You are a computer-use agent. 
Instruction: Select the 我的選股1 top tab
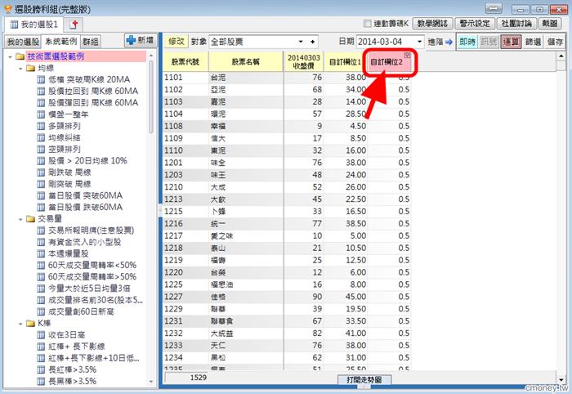(x=34, y=25)
